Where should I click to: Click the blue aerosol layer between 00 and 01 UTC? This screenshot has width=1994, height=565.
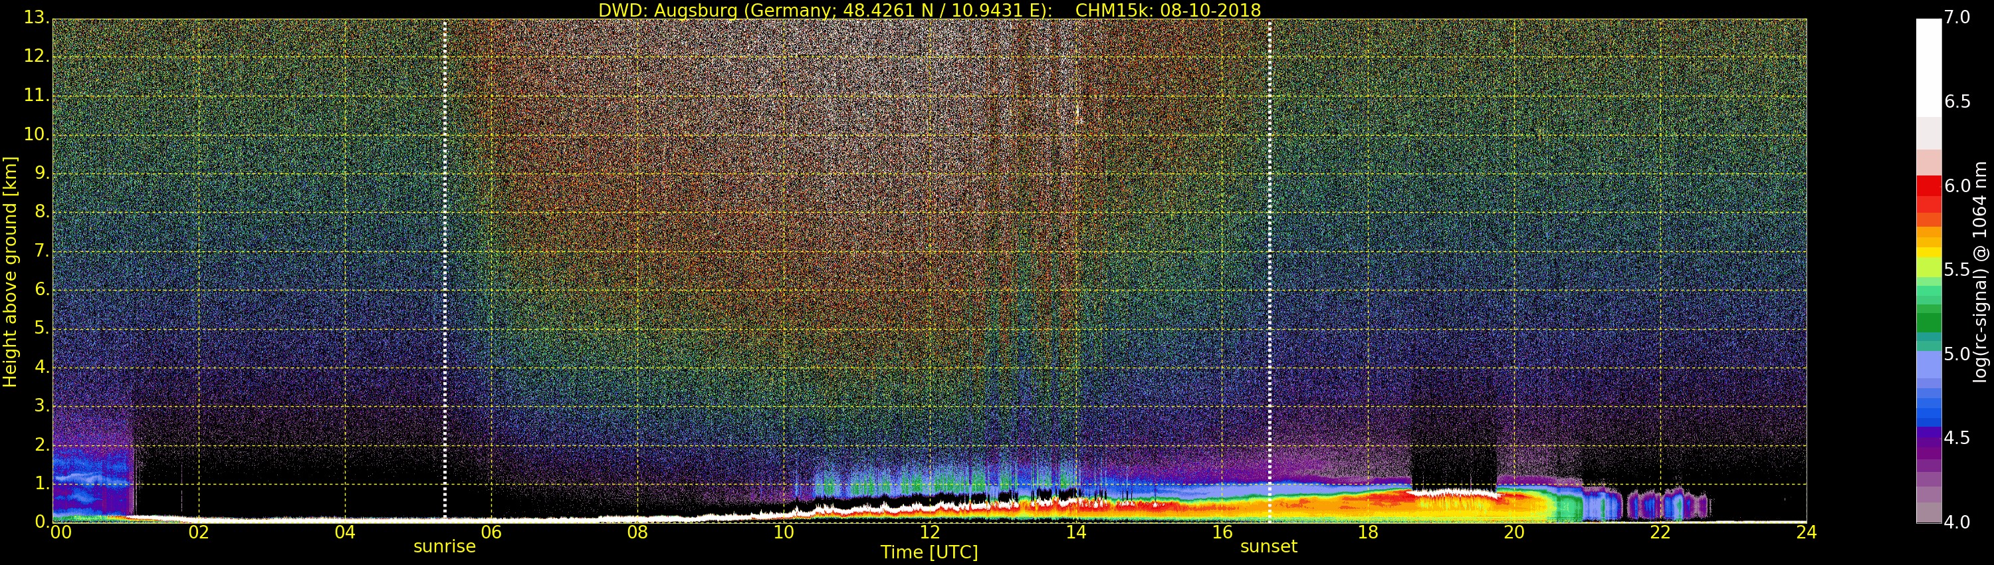(89, 480)
